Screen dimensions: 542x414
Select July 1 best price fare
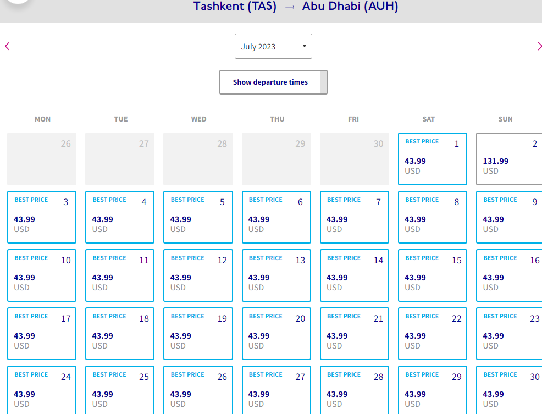(x=433, y=159)
